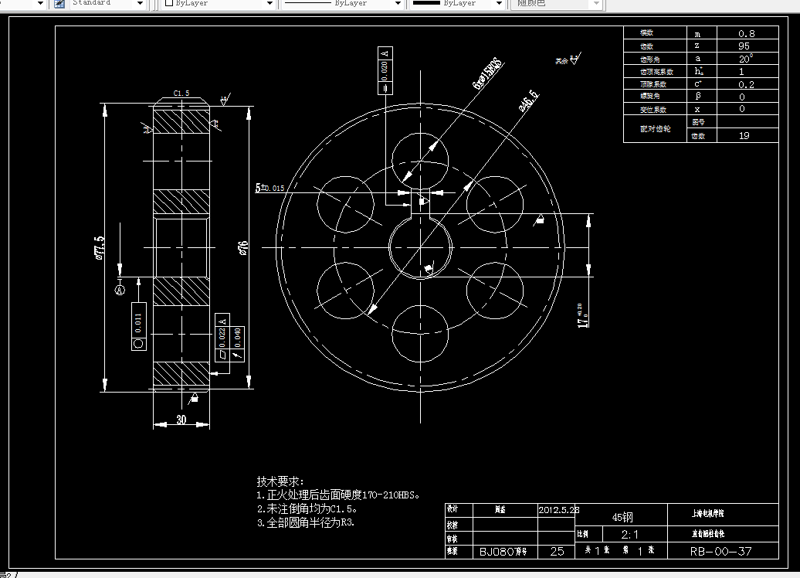Select requirement line about R3 fillets
The height and width of the screenshot is (578, 800).
point(305,522)
